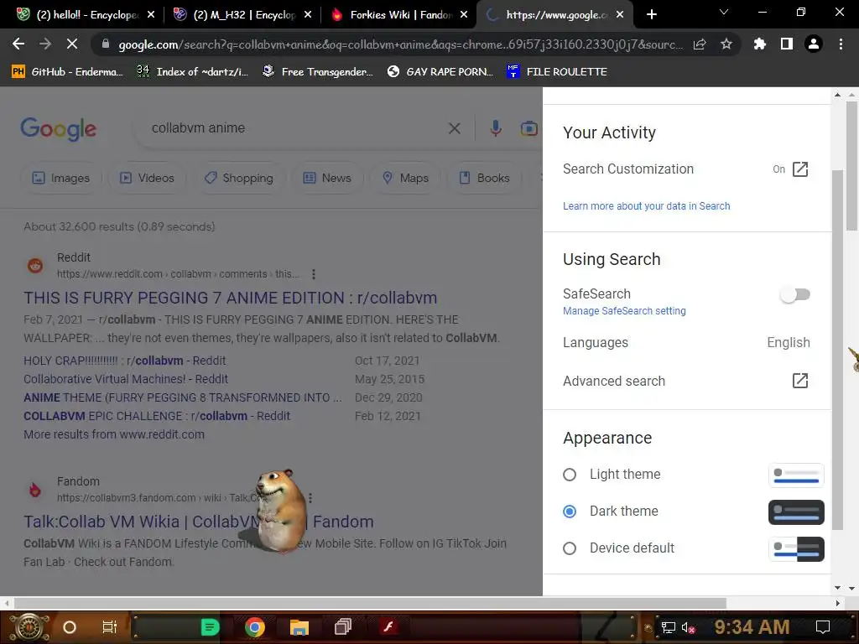The height and width of the screenshot is (644, 859).
Task: Open File Explorer from the taskbar
Action: tap(299, 627)
